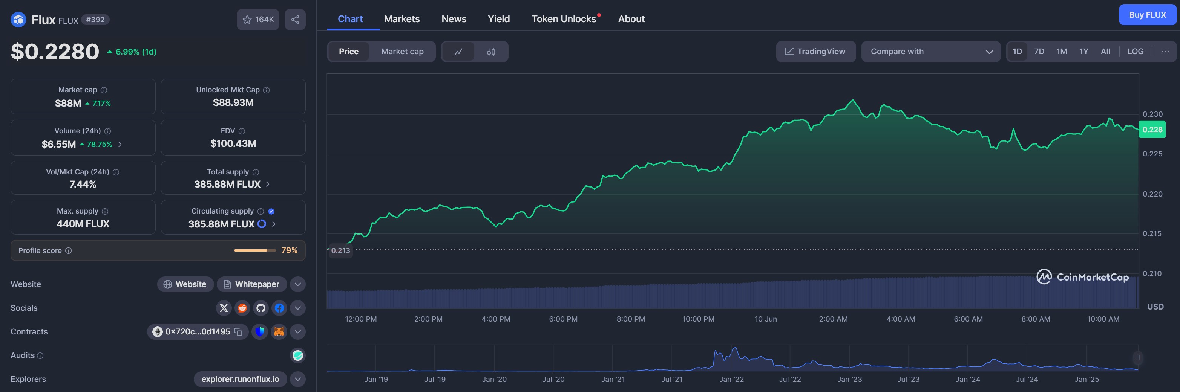Open explorer.runonflux.io link

point(240,379)
